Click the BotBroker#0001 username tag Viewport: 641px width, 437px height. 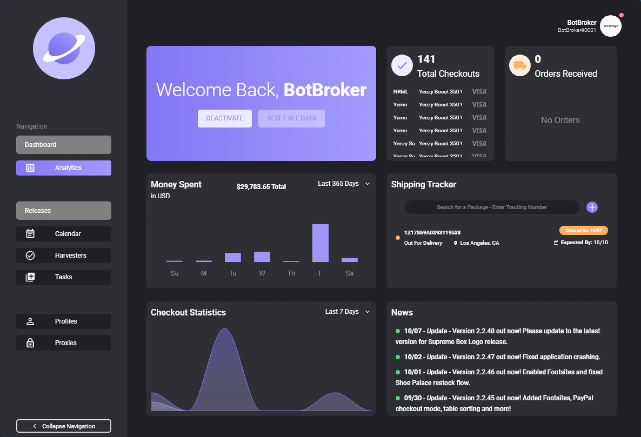[577, 30]
